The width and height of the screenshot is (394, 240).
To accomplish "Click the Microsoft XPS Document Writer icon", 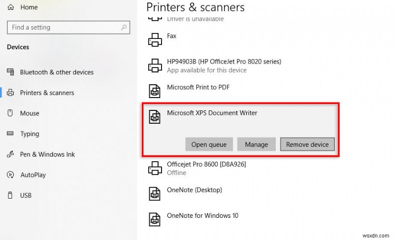I will (155, 117).
